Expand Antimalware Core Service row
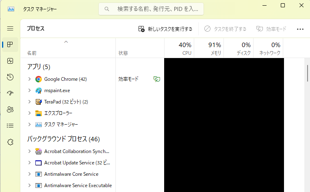 (x=30, y=174)
